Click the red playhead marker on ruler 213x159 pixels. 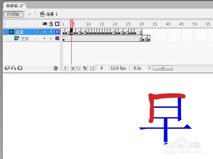coord(71,24)
